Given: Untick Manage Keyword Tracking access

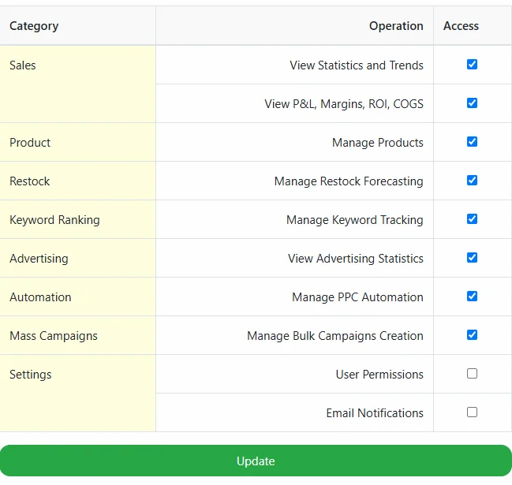Looking at the screenshot, I should click(472, 219).
